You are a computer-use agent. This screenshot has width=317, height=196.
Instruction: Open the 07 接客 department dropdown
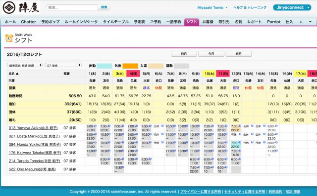[x=63, y=65]
